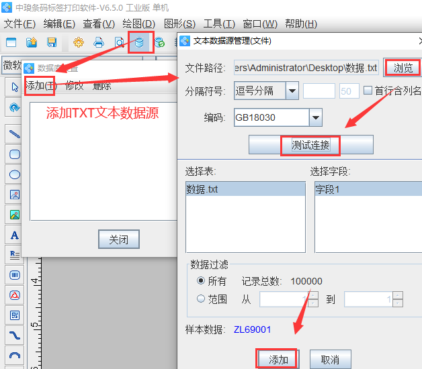Select the ellipse drawing tool
Screen dimensions: 422x369
15,174
